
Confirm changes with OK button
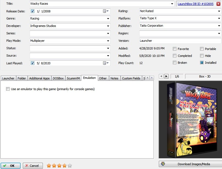click(x=10, y=166)
